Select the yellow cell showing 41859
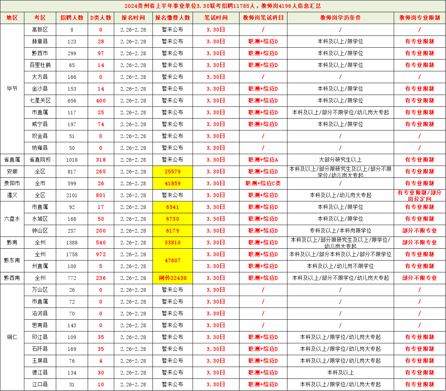Screen dimensions: 446x391 click(x=173, y=183)
